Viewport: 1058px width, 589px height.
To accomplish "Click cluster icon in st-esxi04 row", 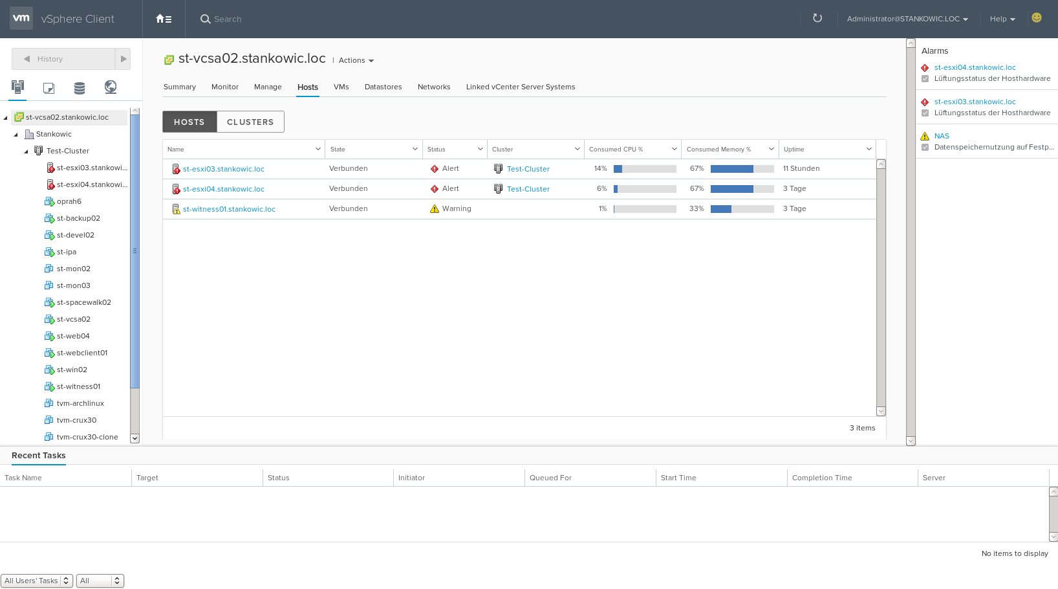I will tap(498, 188).
